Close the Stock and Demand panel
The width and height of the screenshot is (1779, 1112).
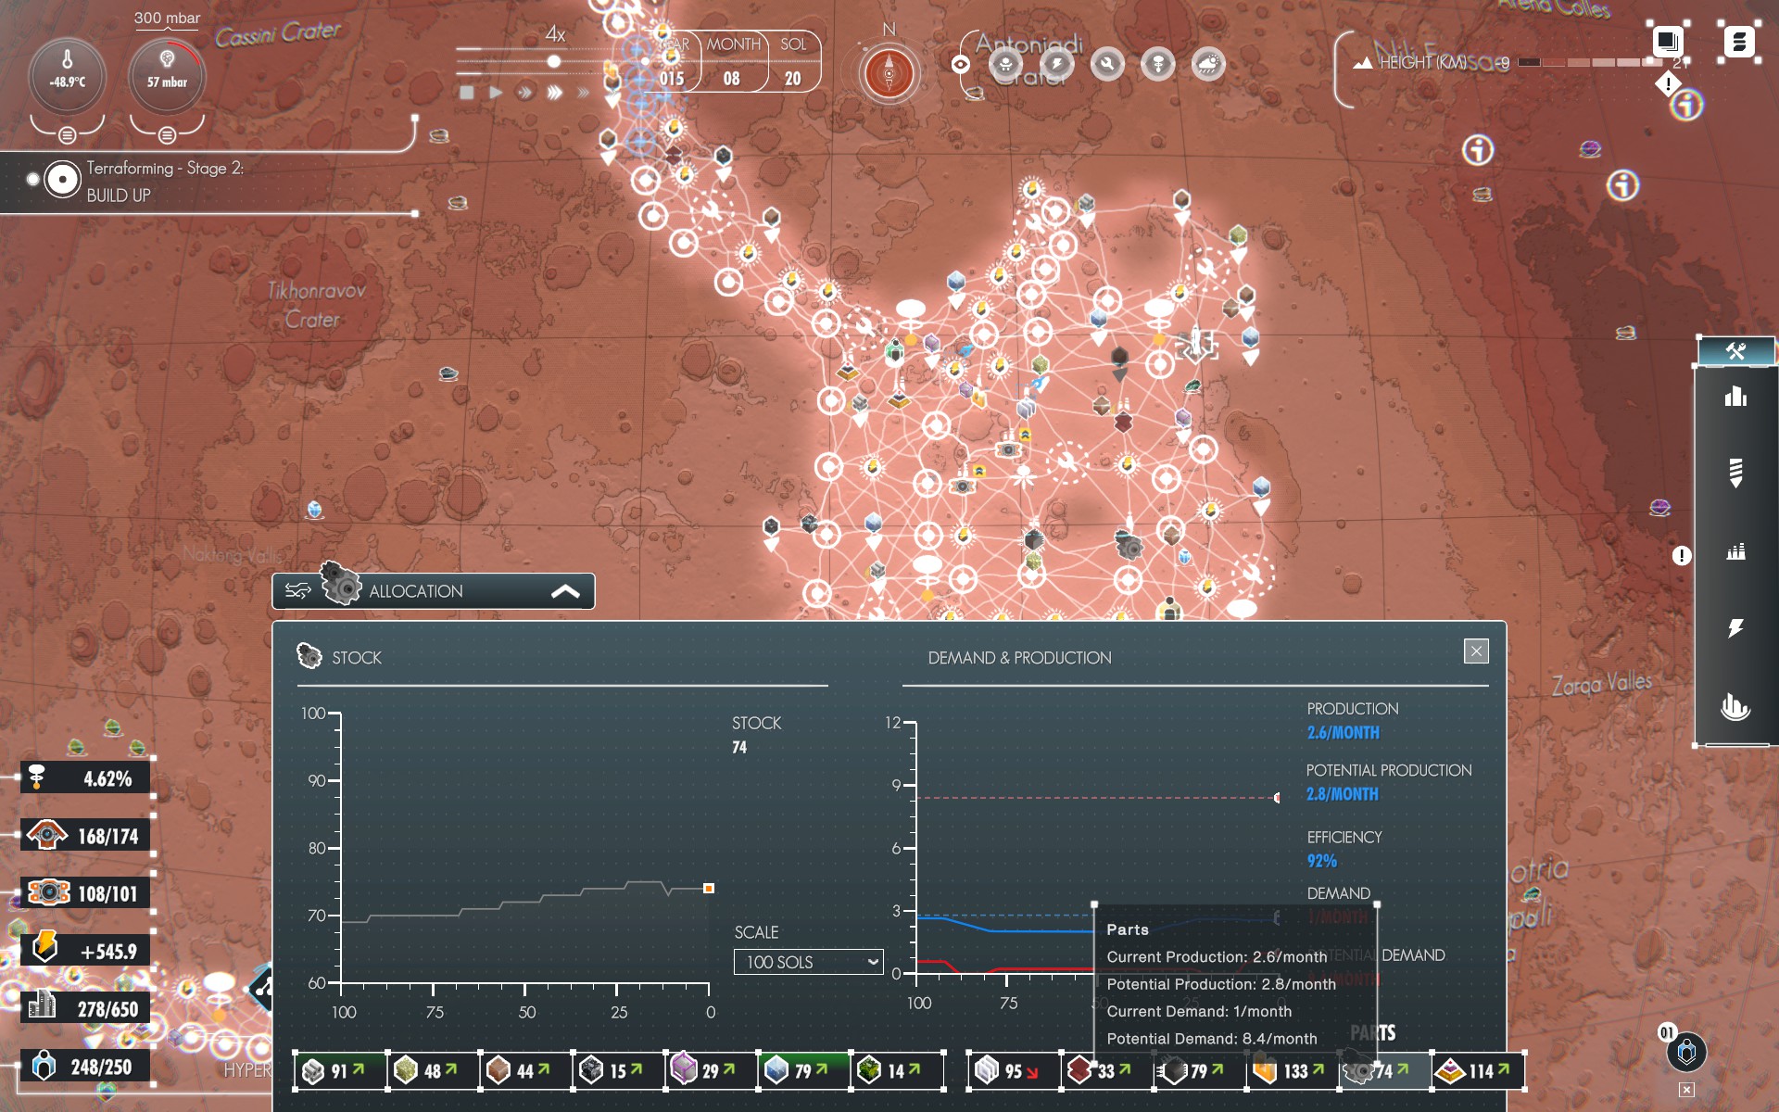pos(1476,651)
